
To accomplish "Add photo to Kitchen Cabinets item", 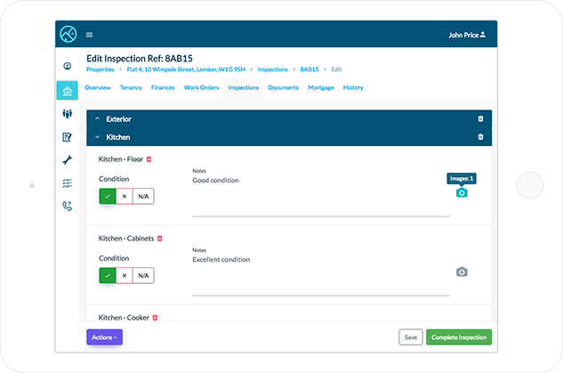I will (x=462, y=272).
